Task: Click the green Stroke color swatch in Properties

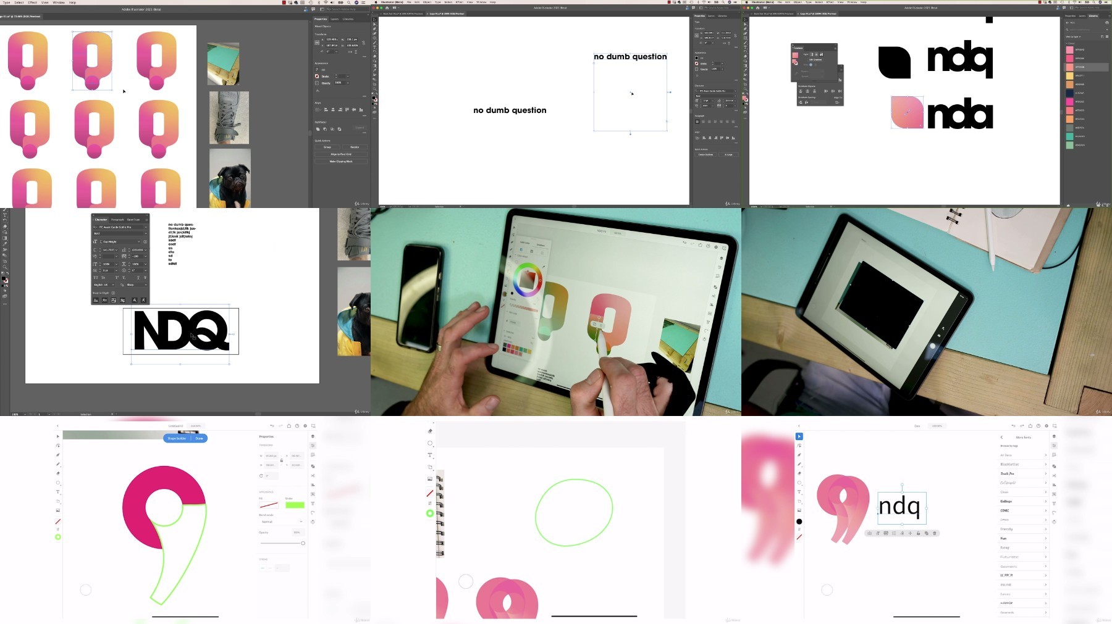Action: click(x=295, y=505)
